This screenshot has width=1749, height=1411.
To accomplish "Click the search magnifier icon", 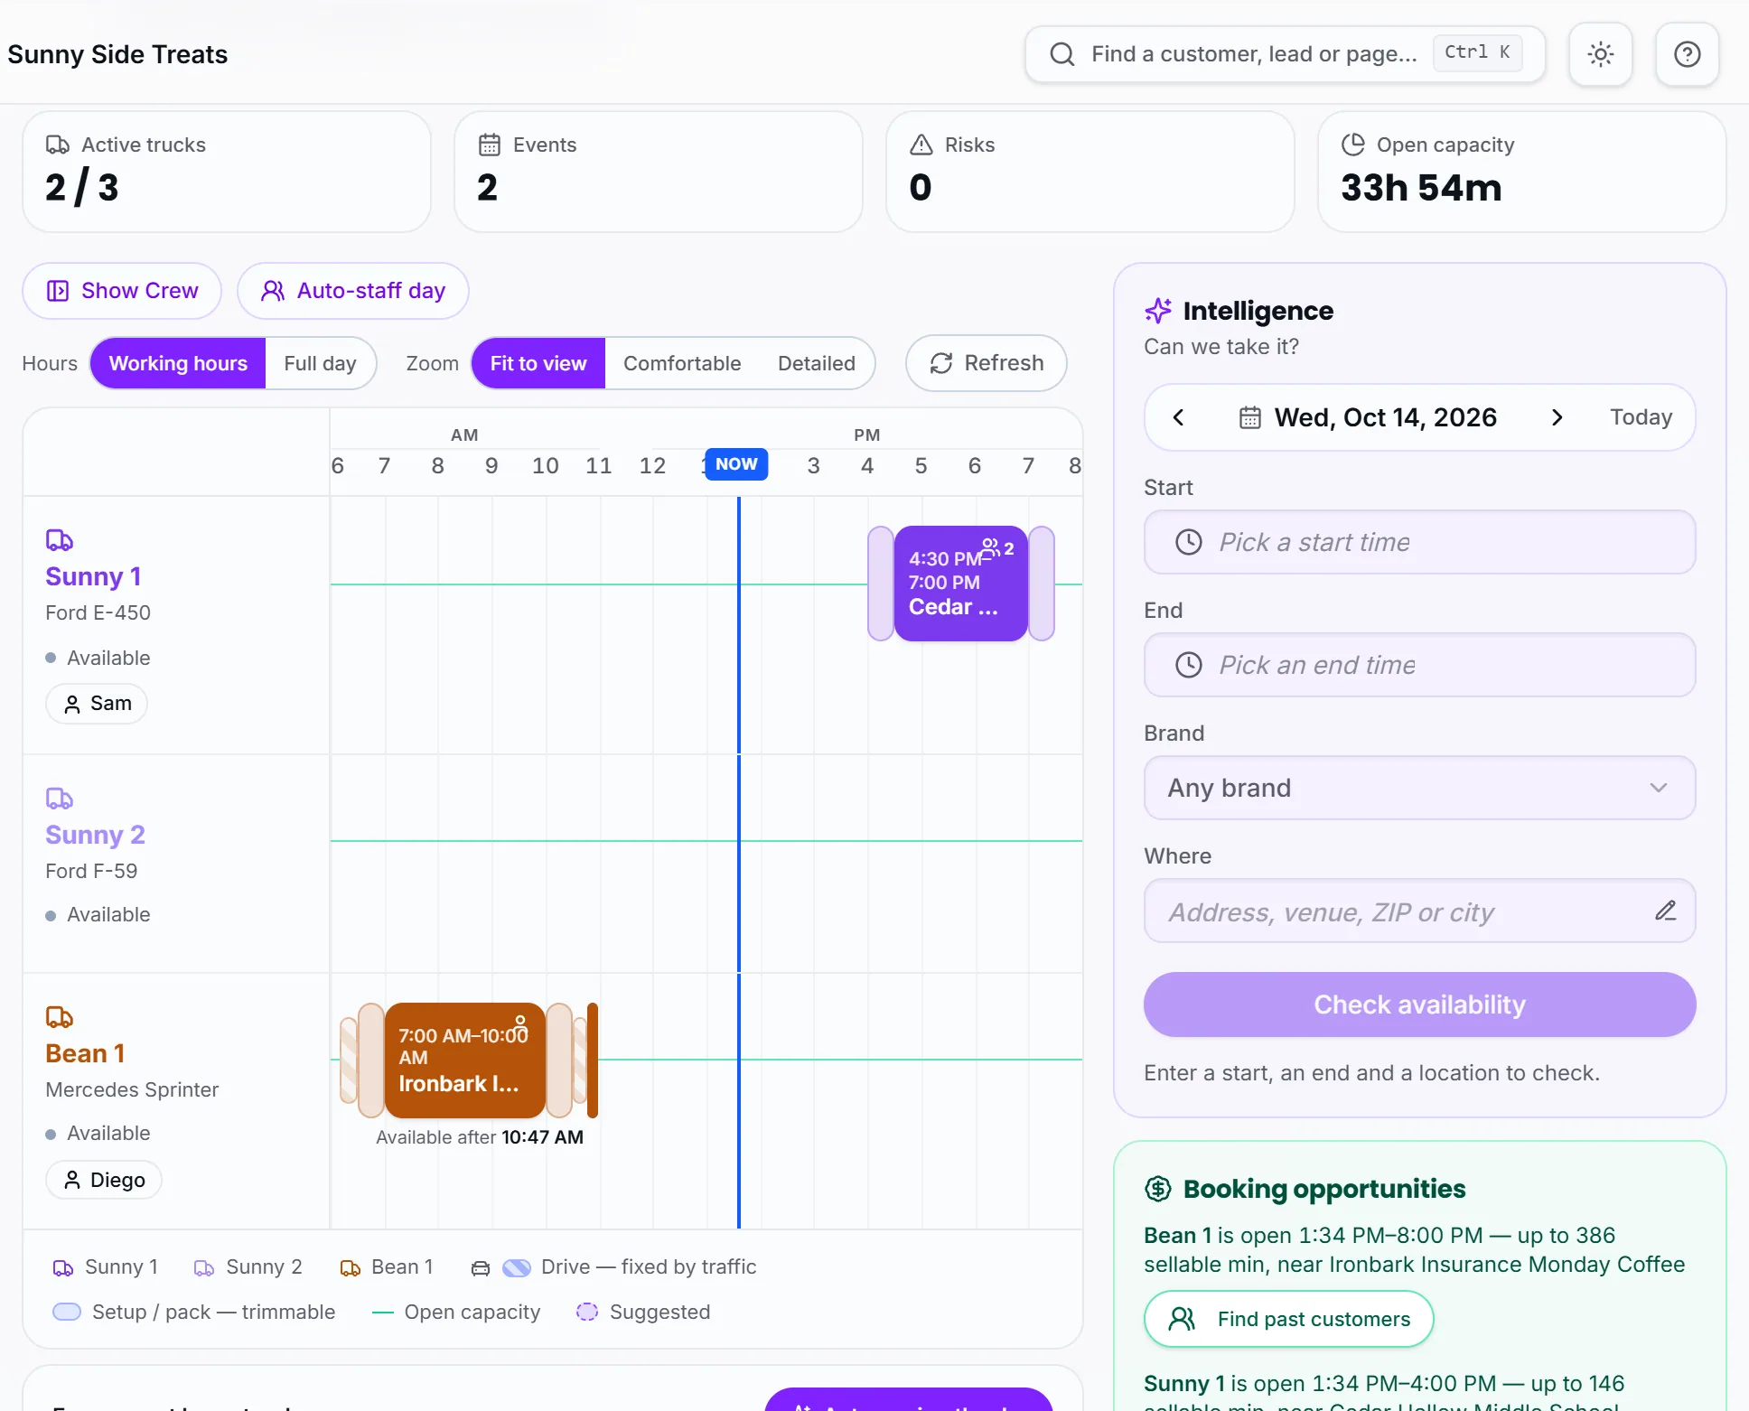I will tap(1062, 54).
